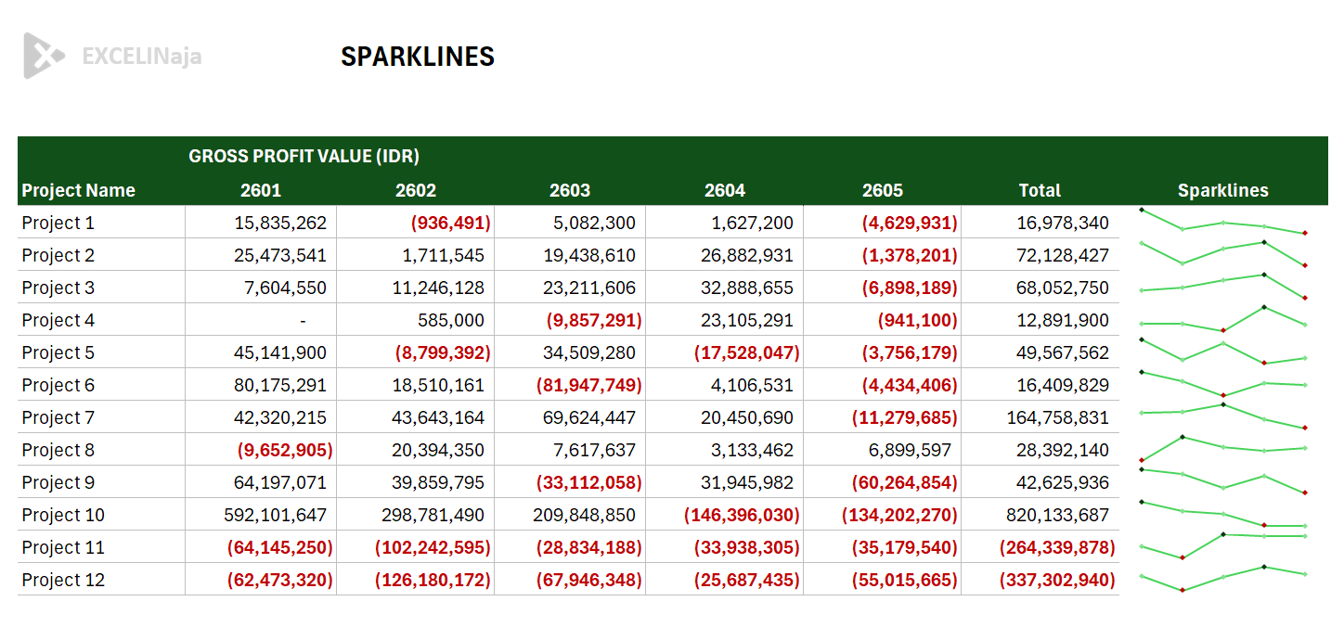
Task: Click the Project Name column header
Action: click(x=78, y=190)
